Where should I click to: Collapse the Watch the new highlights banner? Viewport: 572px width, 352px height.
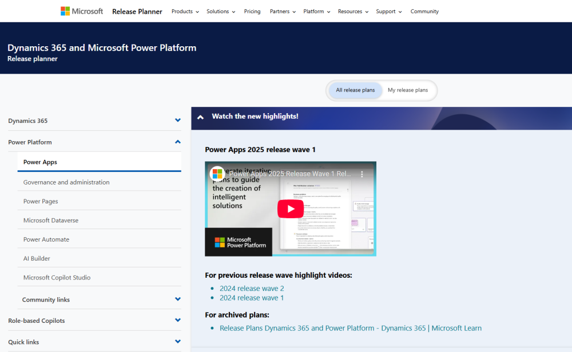(200, 117)
